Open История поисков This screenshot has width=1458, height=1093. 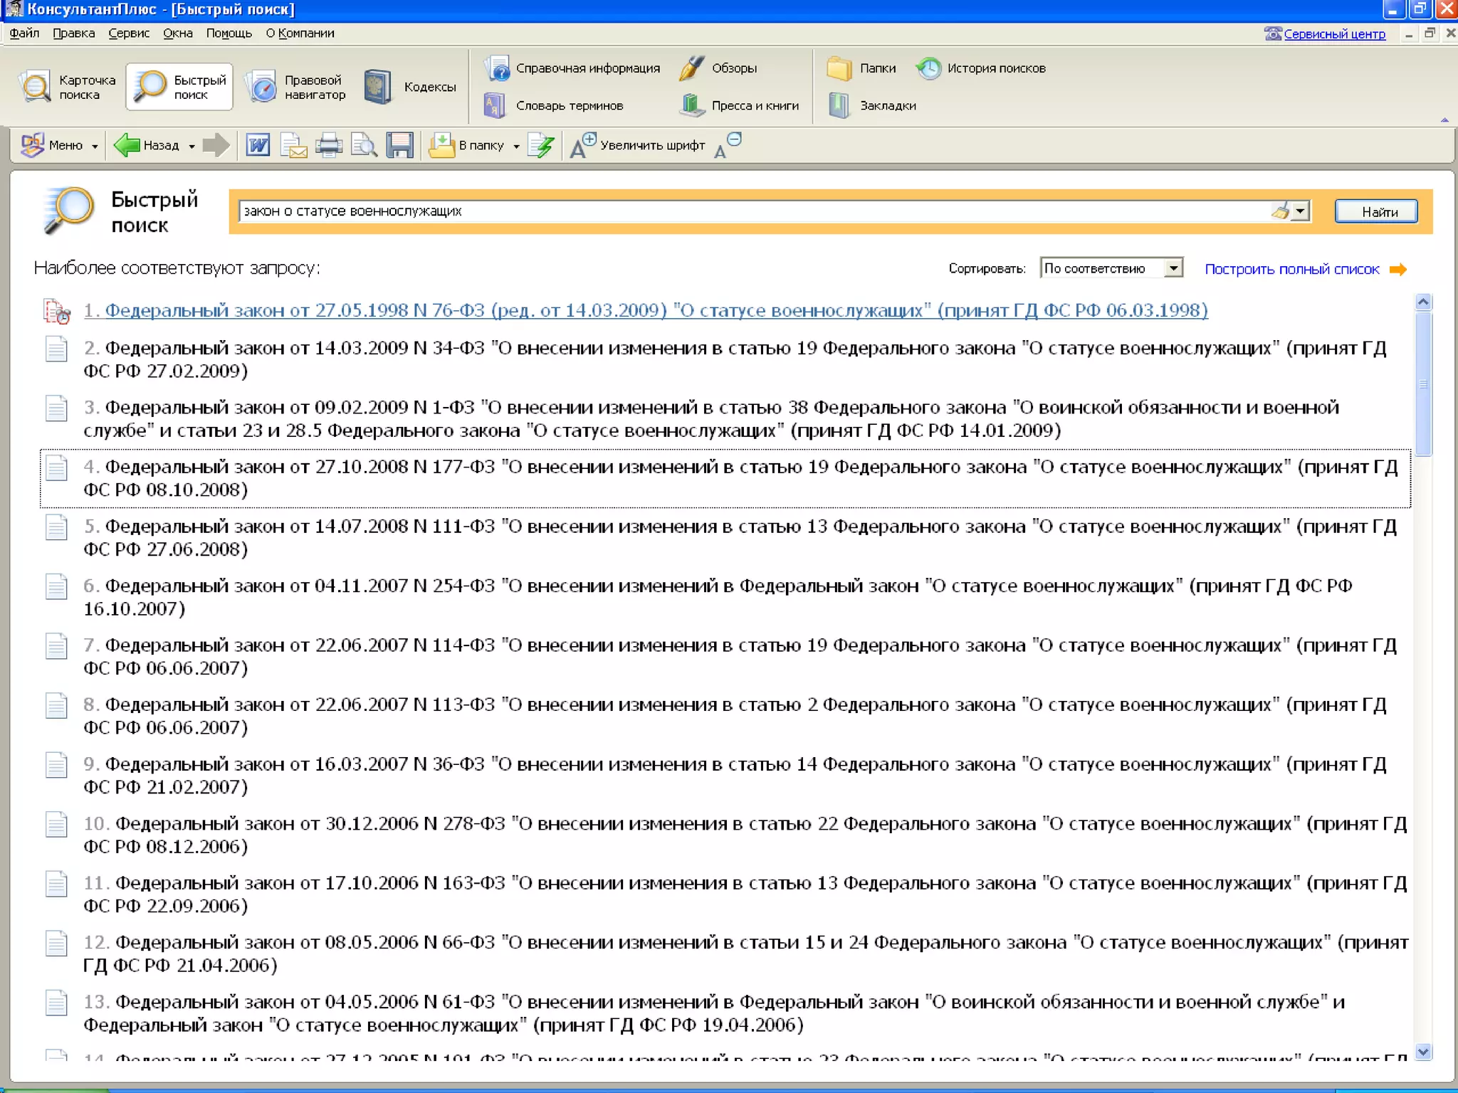point(981,68)
